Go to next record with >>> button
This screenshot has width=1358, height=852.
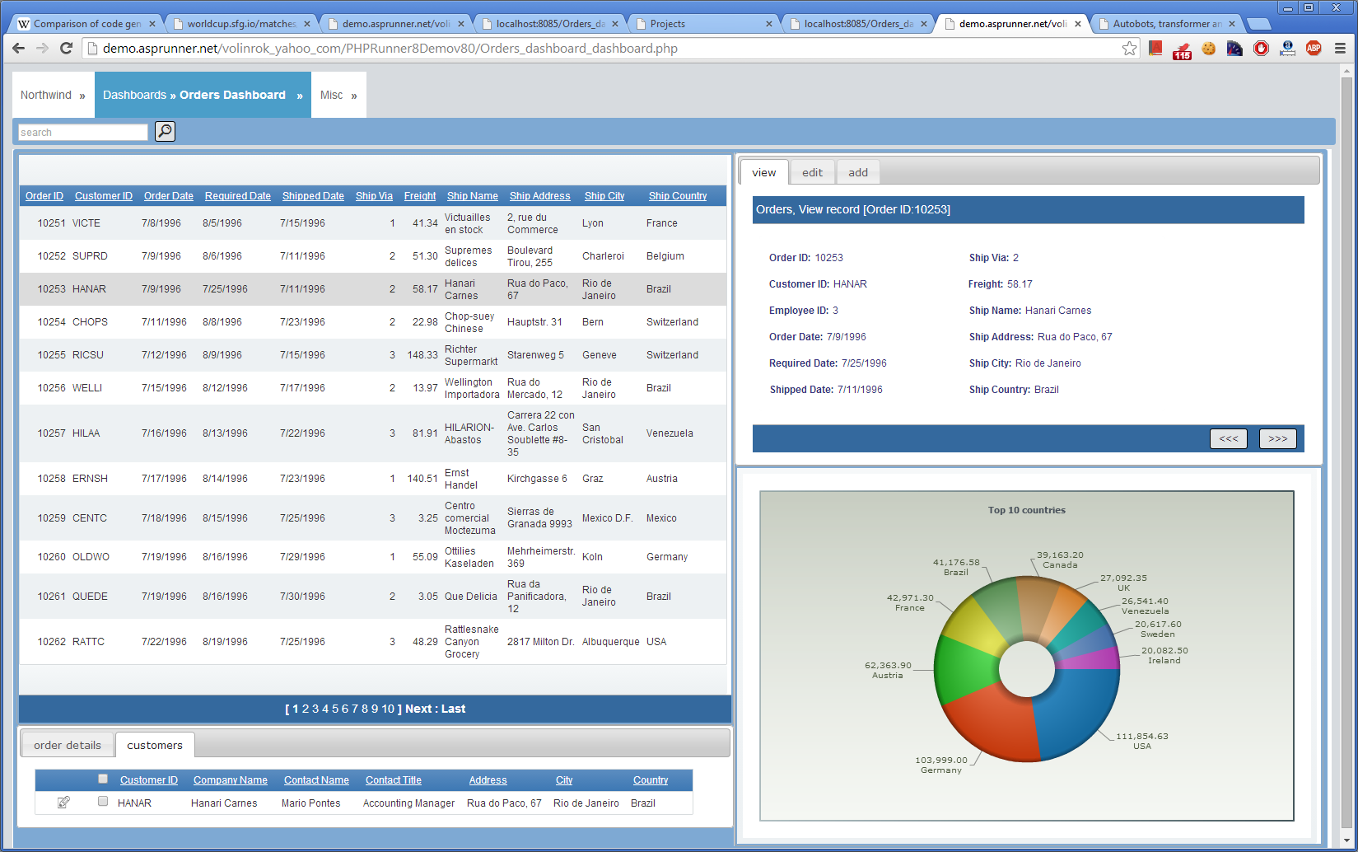1277,439
